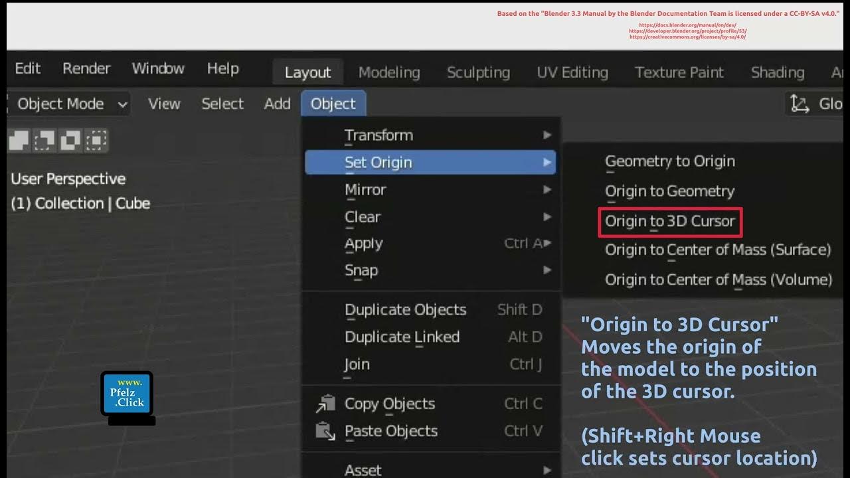Switch to the Shading workspace tab
The width and height of the screenshot is (850, 478).
(777, 72)
